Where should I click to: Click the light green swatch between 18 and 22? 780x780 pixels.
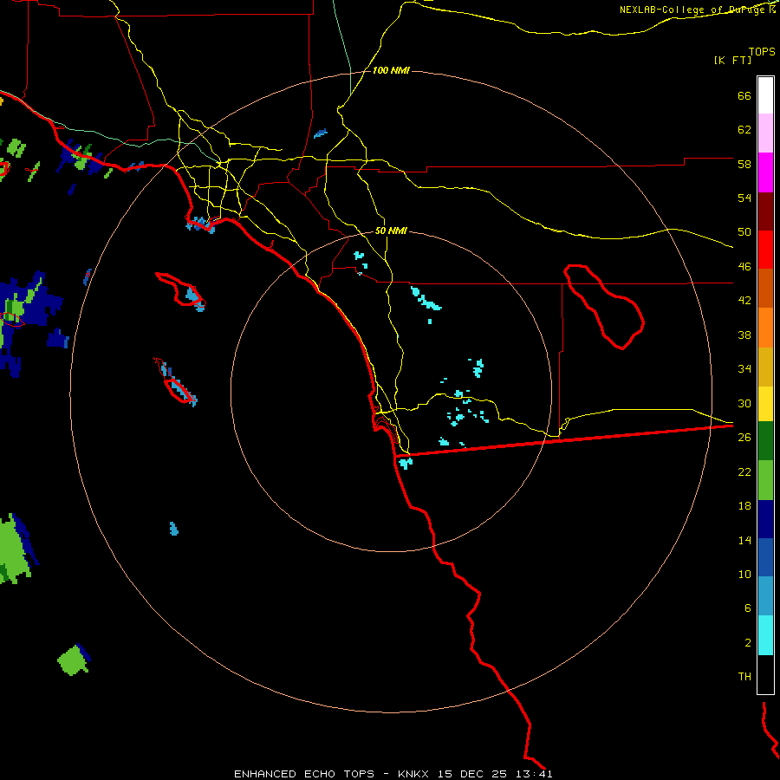(x=765, y=479)
